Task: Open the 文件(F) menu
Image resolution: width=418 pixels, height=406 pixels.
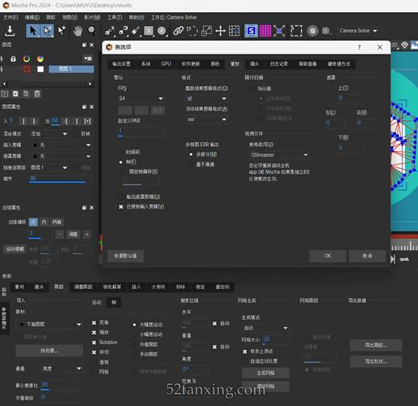Action: (x=11, y=17)
